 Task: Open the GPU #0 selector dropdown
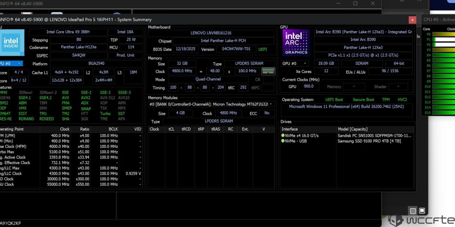[x=295, y=64]
